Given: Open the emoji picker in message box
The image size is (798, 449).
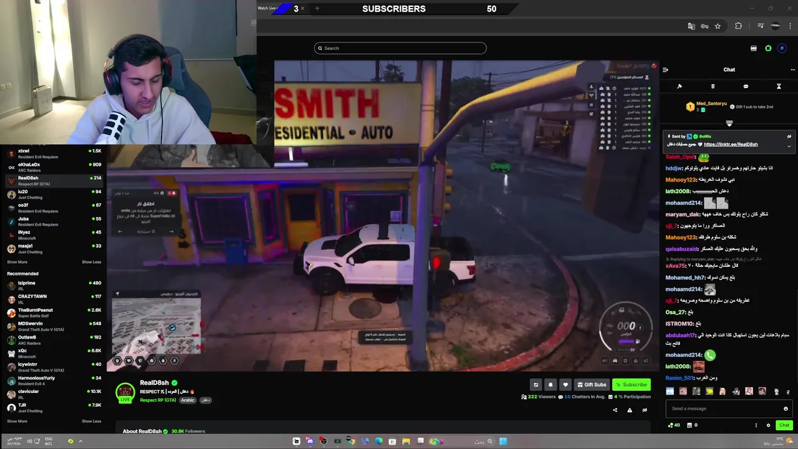Looking at the screenshot, I should [786, 408].
